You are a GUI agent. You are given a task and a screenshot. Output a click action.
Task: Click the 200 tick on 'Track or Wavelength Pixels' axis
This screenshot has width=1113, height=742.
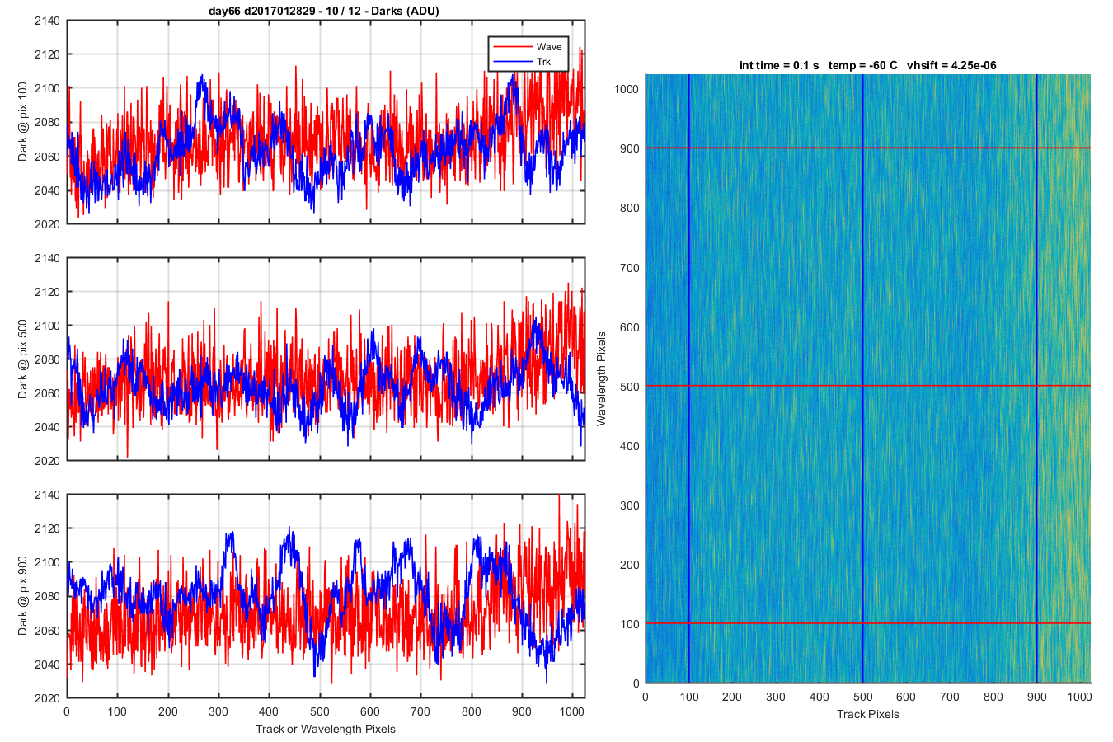point(168,711)
